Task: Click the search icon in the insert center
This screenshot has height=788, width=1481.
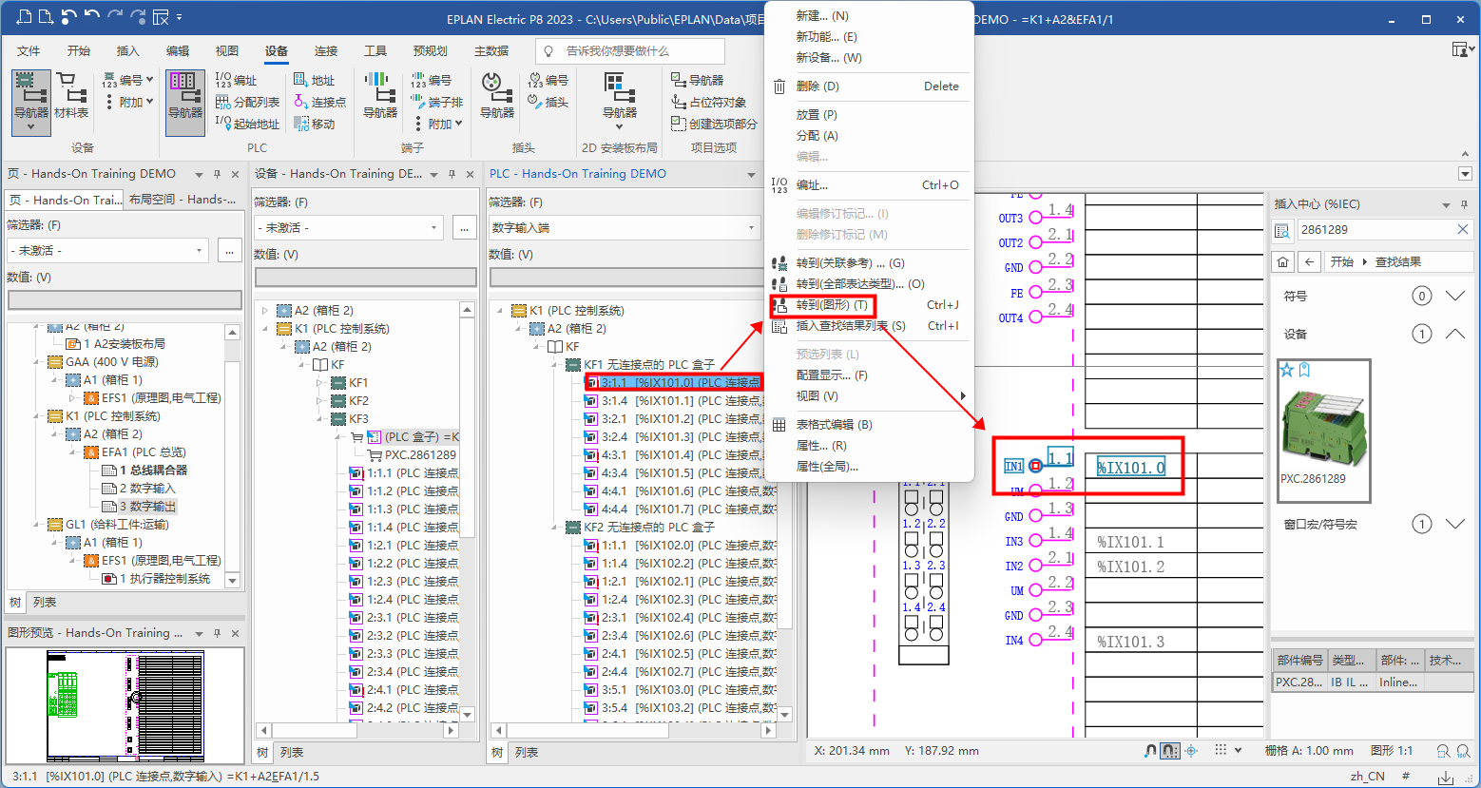Action: tap(1282, 230)
